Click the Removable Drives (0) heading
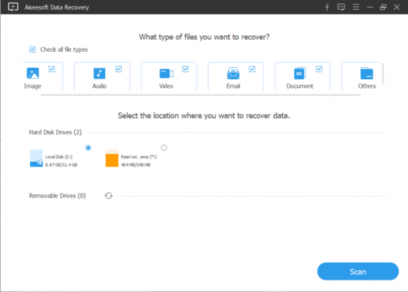 point(57,196)
